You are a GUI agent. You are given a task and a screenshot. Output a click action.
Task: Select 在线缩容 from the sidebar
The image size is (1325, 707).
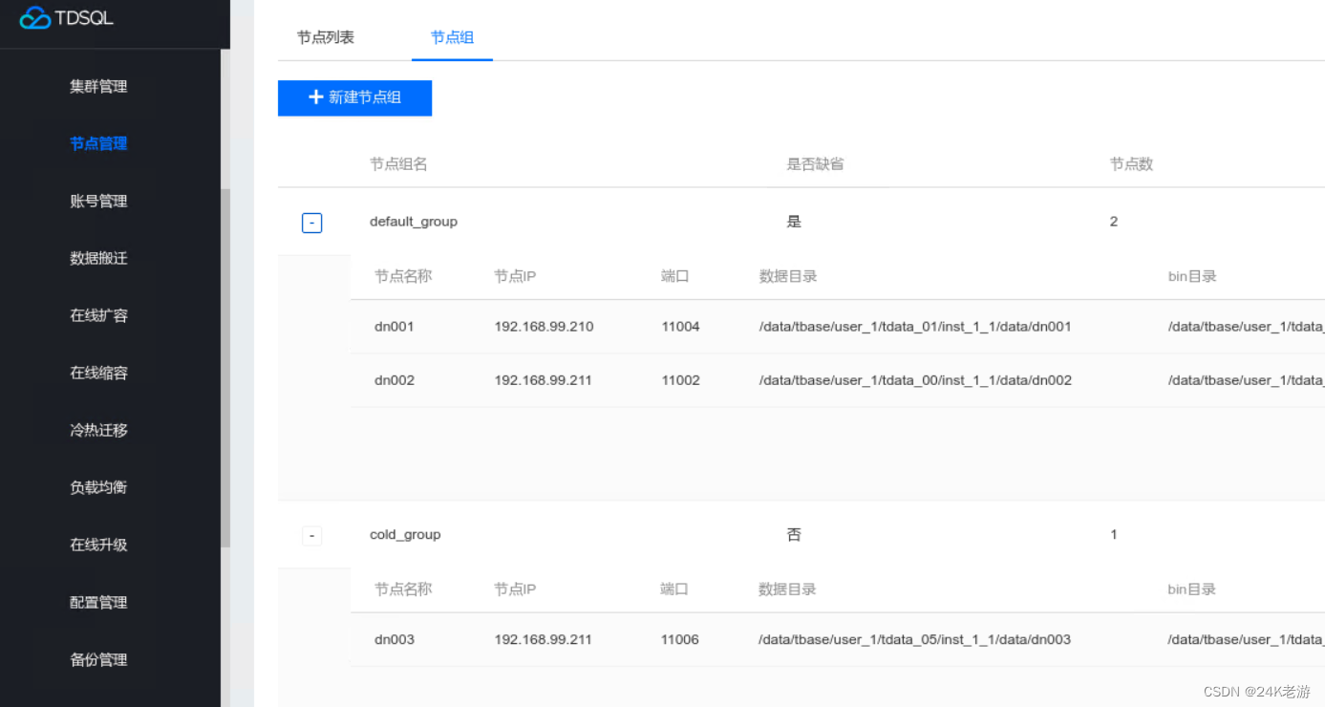[x=98, y=373]
